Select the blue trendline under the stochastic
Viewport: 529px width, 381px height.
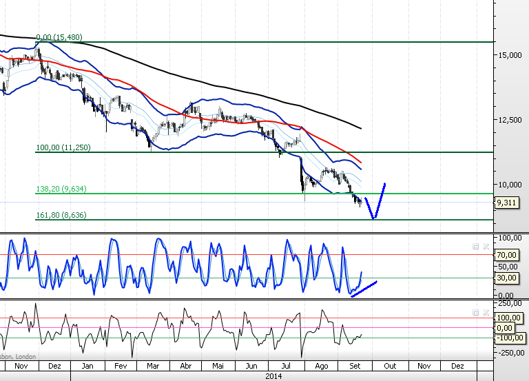[364, 289]
